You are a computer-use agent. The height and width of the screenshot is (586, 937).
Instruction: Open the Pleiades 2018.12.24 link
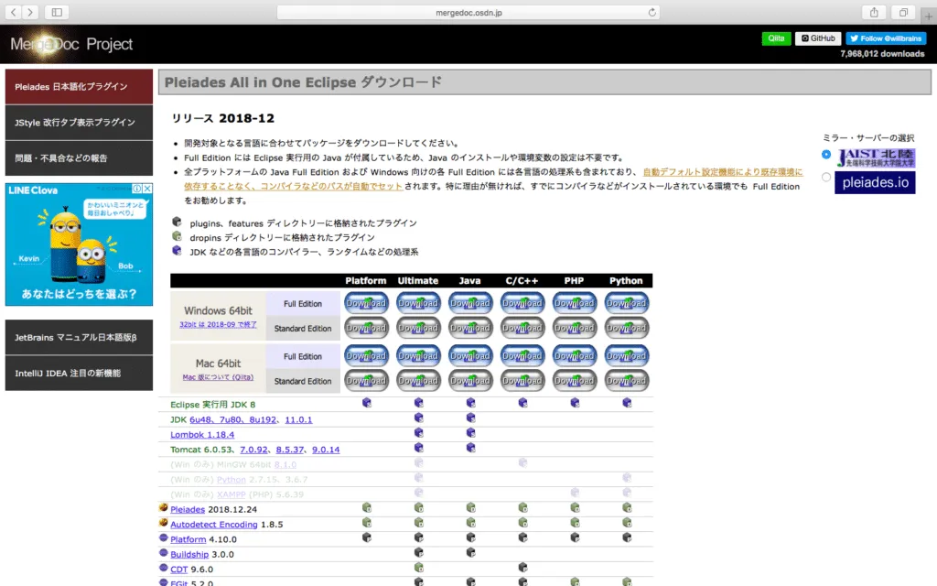(188, 509)
